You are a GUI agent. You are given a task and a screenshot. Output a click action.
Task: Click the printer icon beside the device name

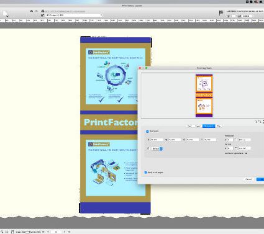click(x=43, y=11)
